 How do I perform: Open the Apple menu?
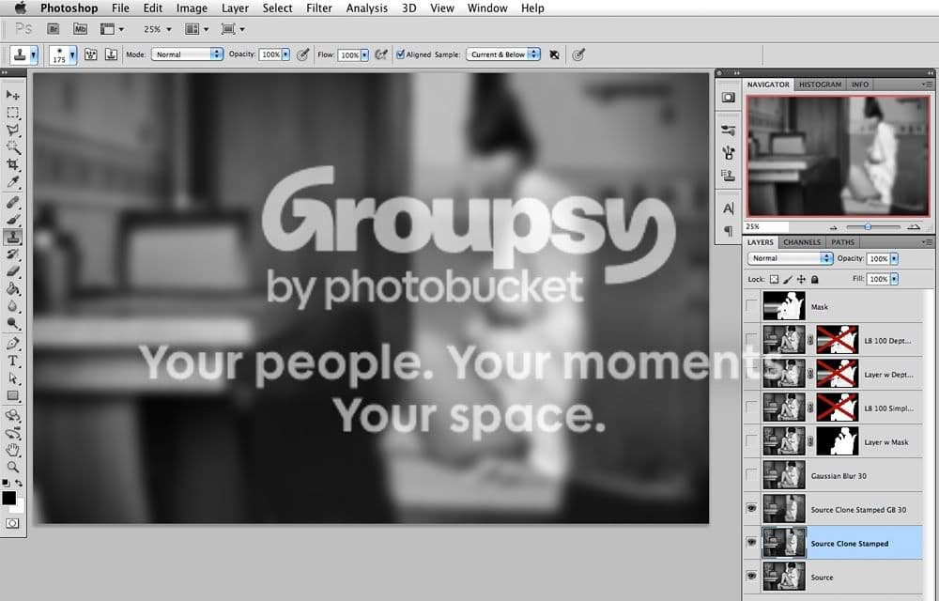click(21, 8)
